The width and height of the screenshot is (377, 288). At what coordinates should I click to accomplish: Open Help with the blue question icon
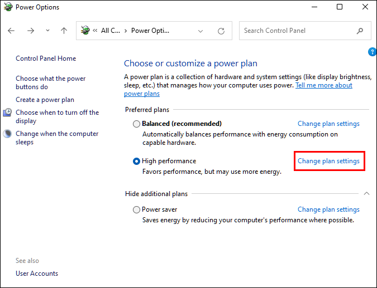[373, 52]
